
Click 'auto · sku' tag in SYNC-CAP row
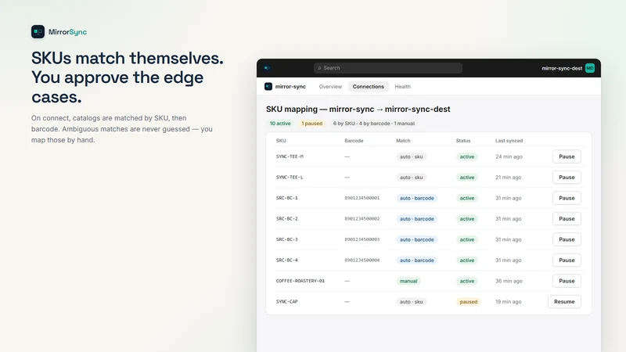click(412, 302)
